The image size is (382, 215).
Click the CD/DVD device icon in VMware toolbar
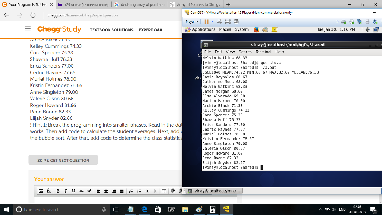point(351,21)
